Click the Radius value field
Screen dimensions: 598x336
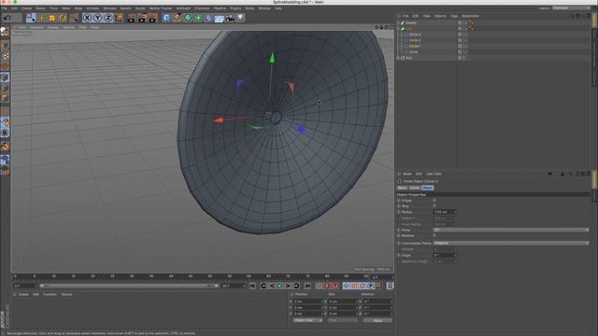(445, 212)
